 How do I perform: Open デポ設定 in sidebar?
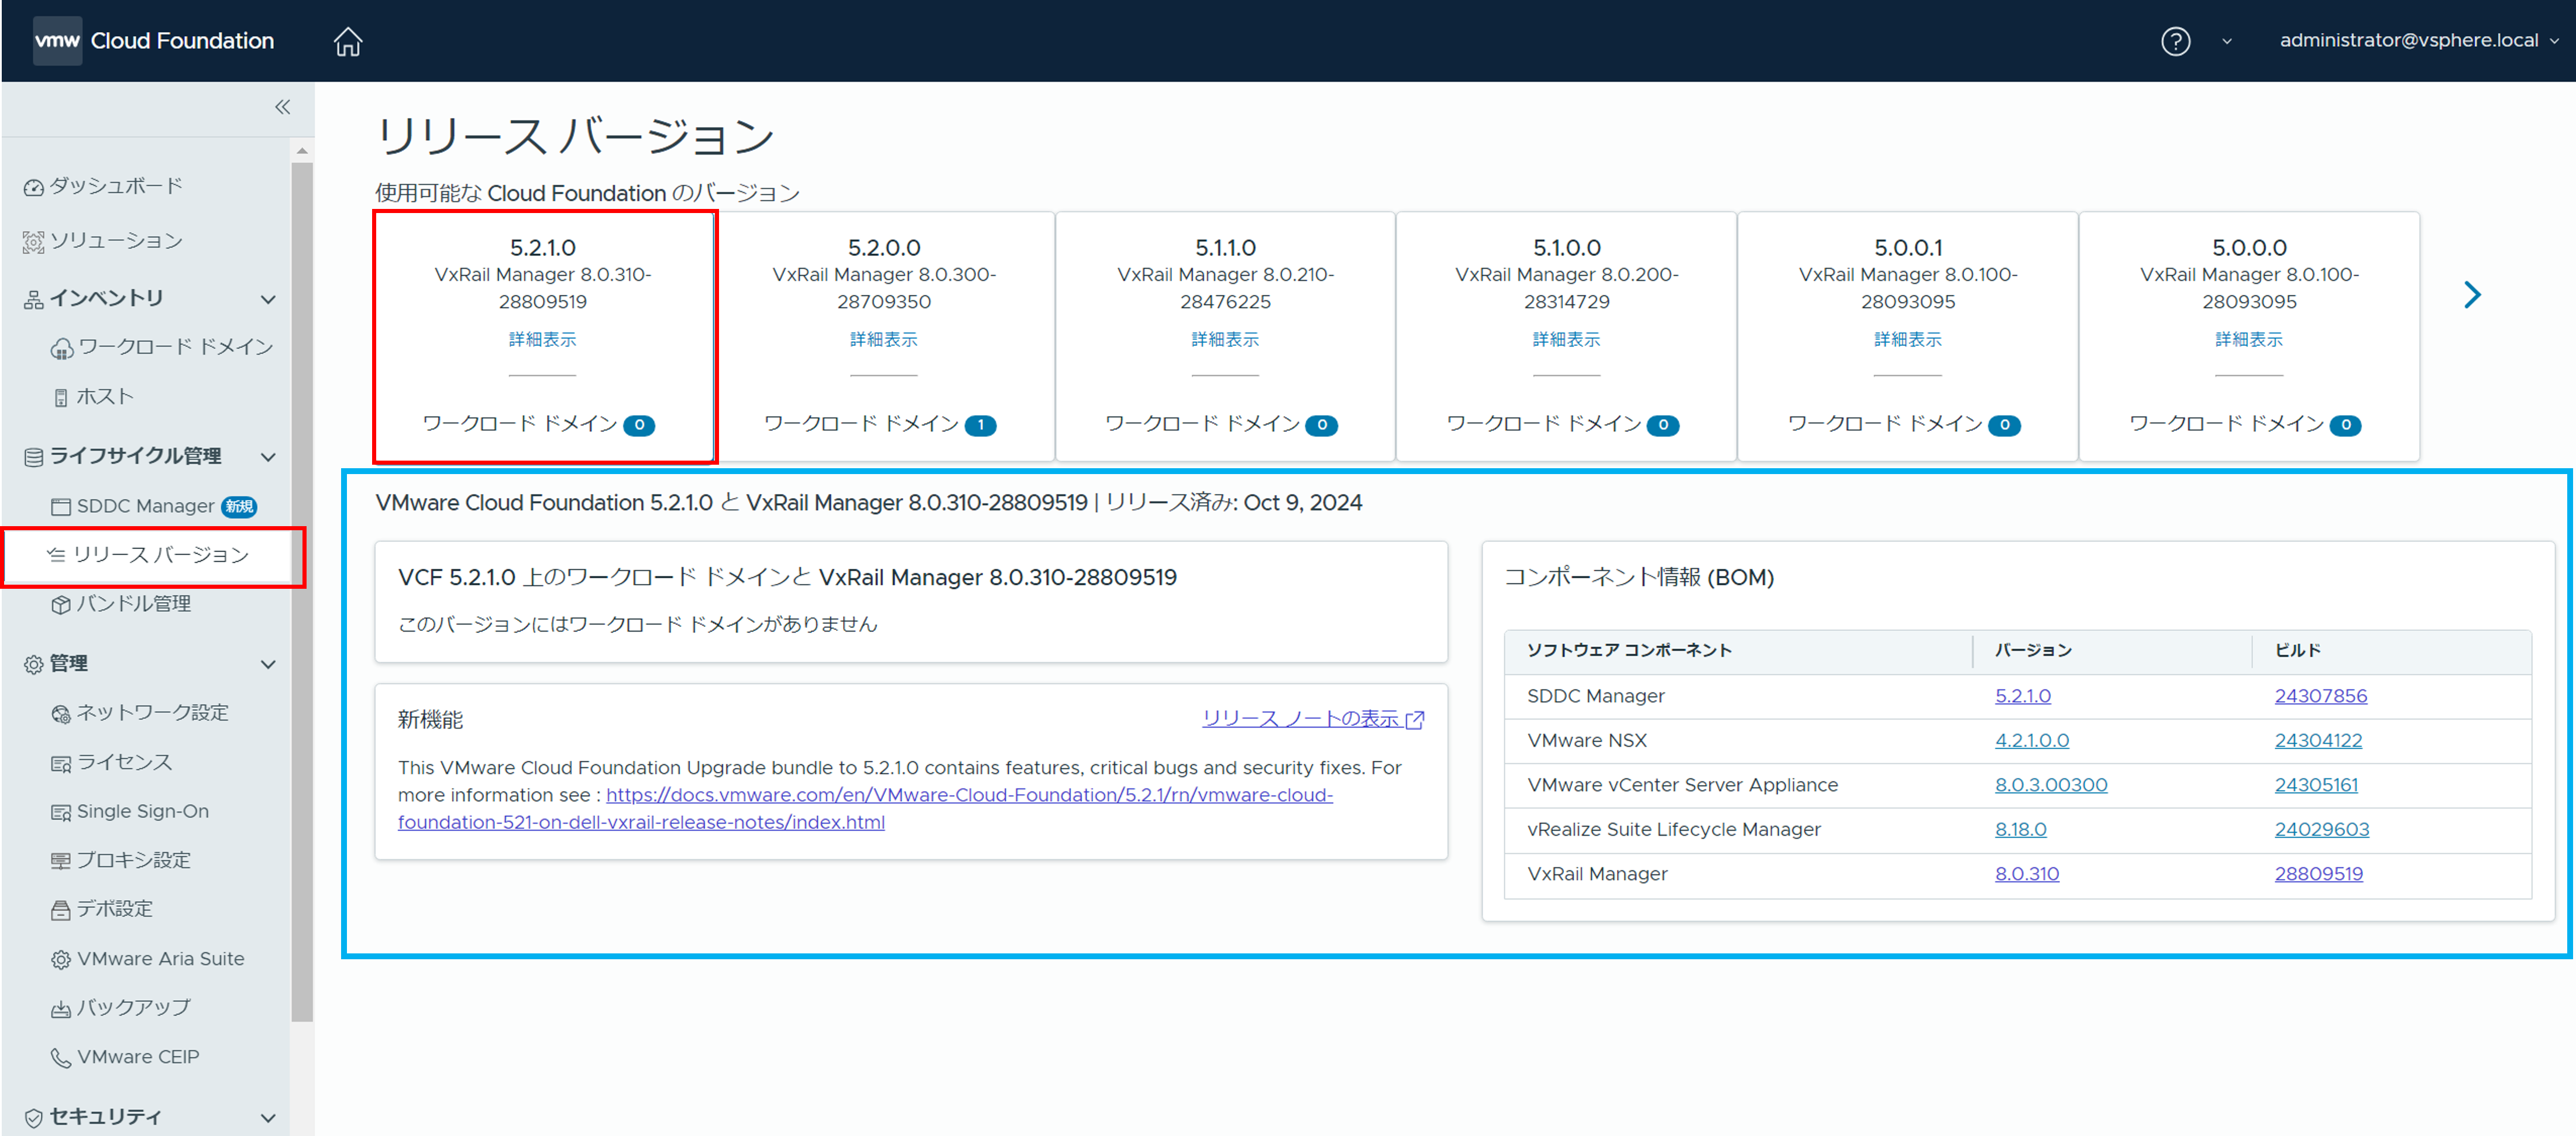point(102,910)
